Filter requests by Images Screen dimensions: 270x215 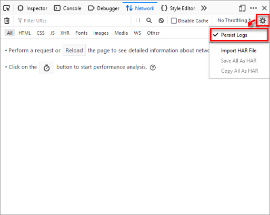click(101, 33)
